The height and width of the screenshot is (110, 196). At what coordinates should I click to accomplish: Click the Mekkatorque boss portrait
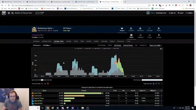point(34,29)
